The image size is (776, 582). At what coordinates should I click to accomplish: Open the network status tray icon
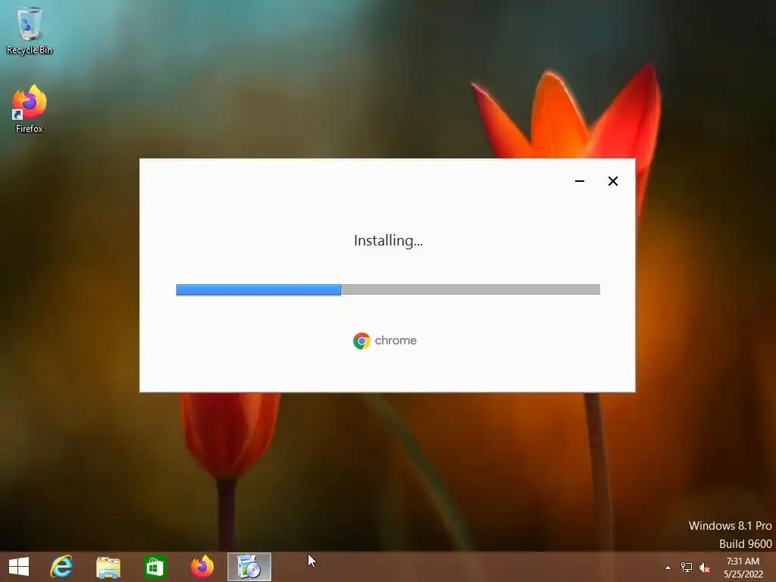[687, 568]
